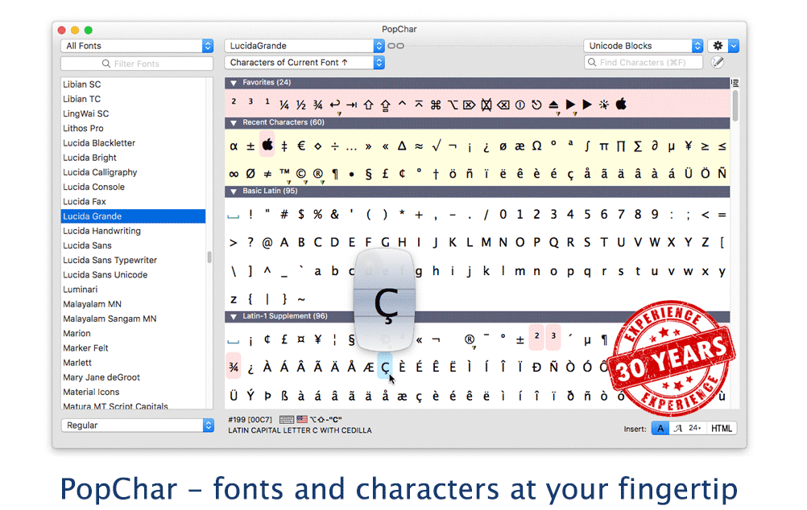
Task: Collapse the Latin-1 Supplement section
Action: tap(234, 317)
